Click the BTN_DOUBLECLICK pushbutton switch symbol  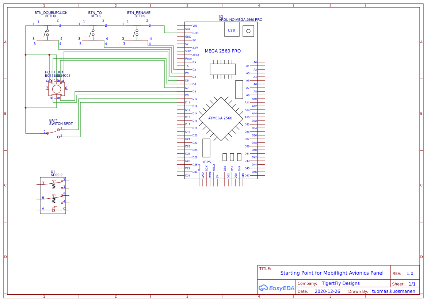pos(47,33)
